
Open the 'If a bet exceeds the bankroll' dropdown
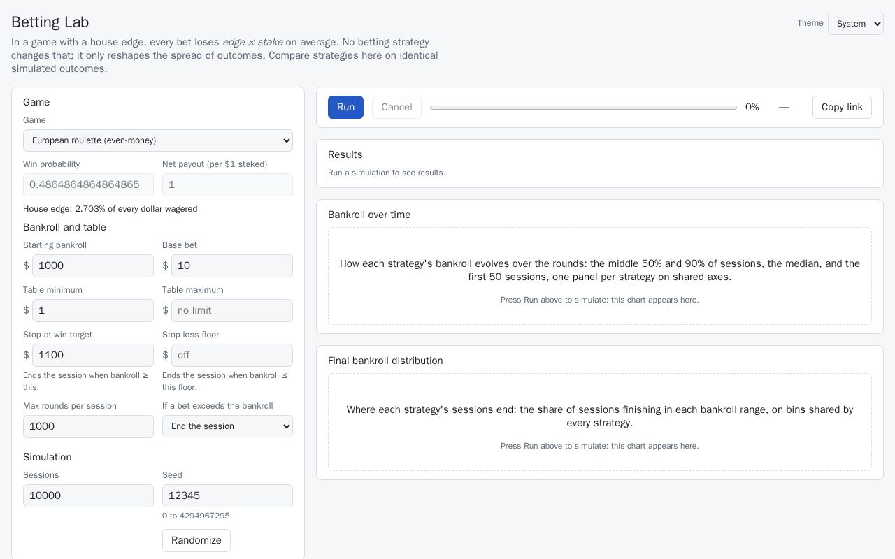pyautogui.click(x=227, y=426)
